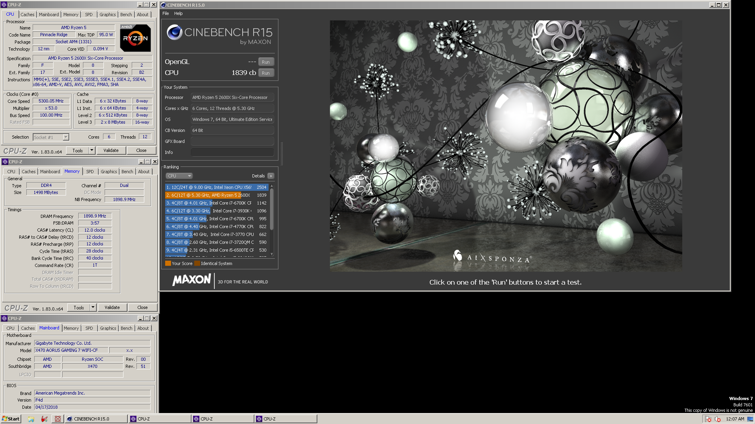Click Validate in the CPU-Z window showing the CPU tab
755x424 pixels.
click(x=111, y=150)
